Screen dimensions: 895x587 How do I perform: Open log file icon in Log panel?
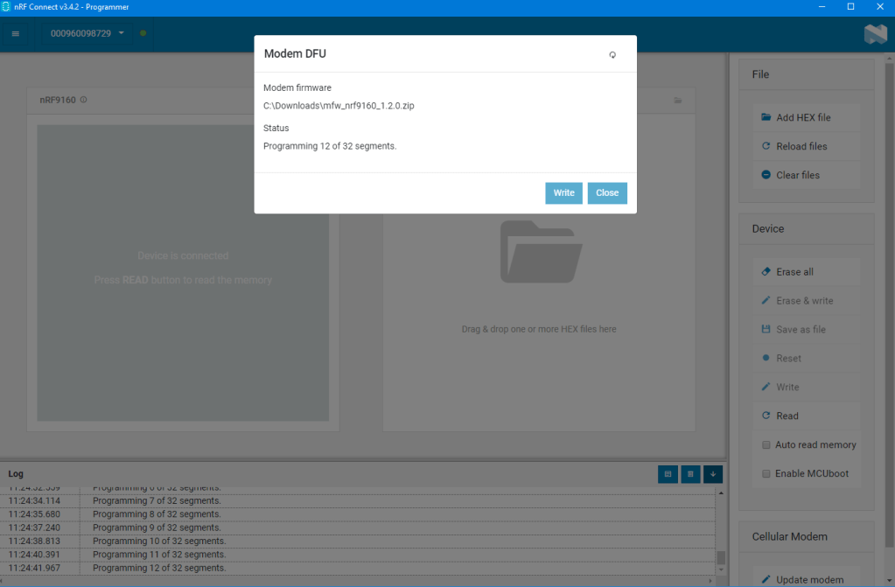pos(668,473)
